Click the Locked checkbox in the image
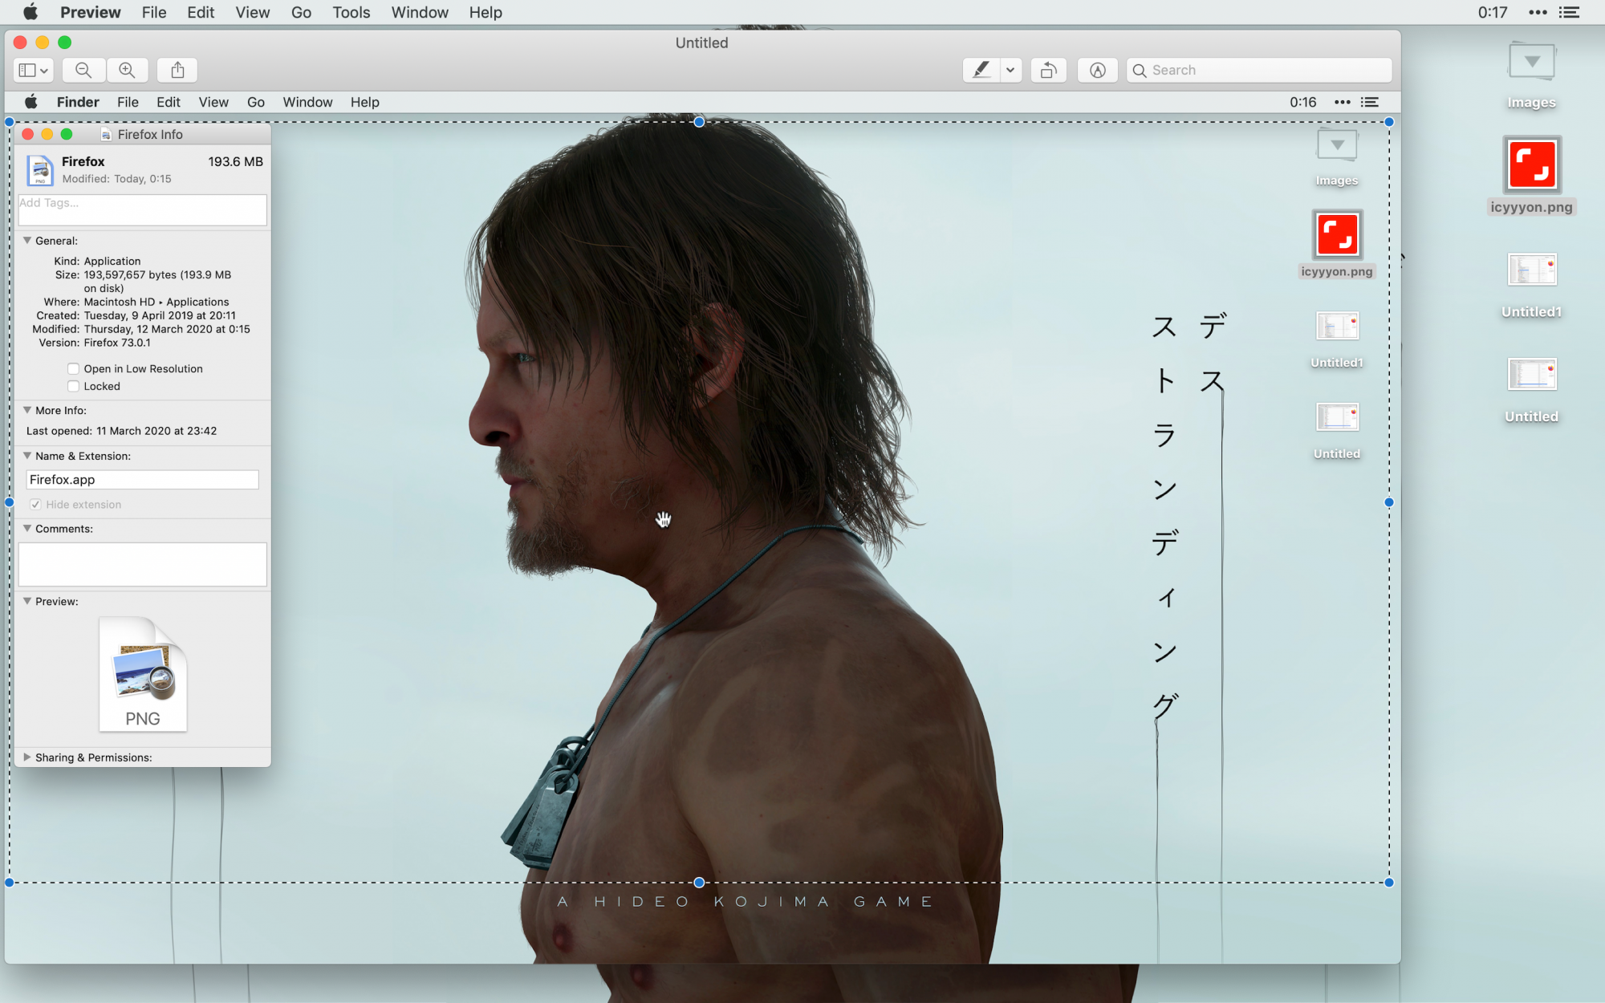This screenshot has height=1003, width=1605. pyautogui.click(x=73, y=386)
